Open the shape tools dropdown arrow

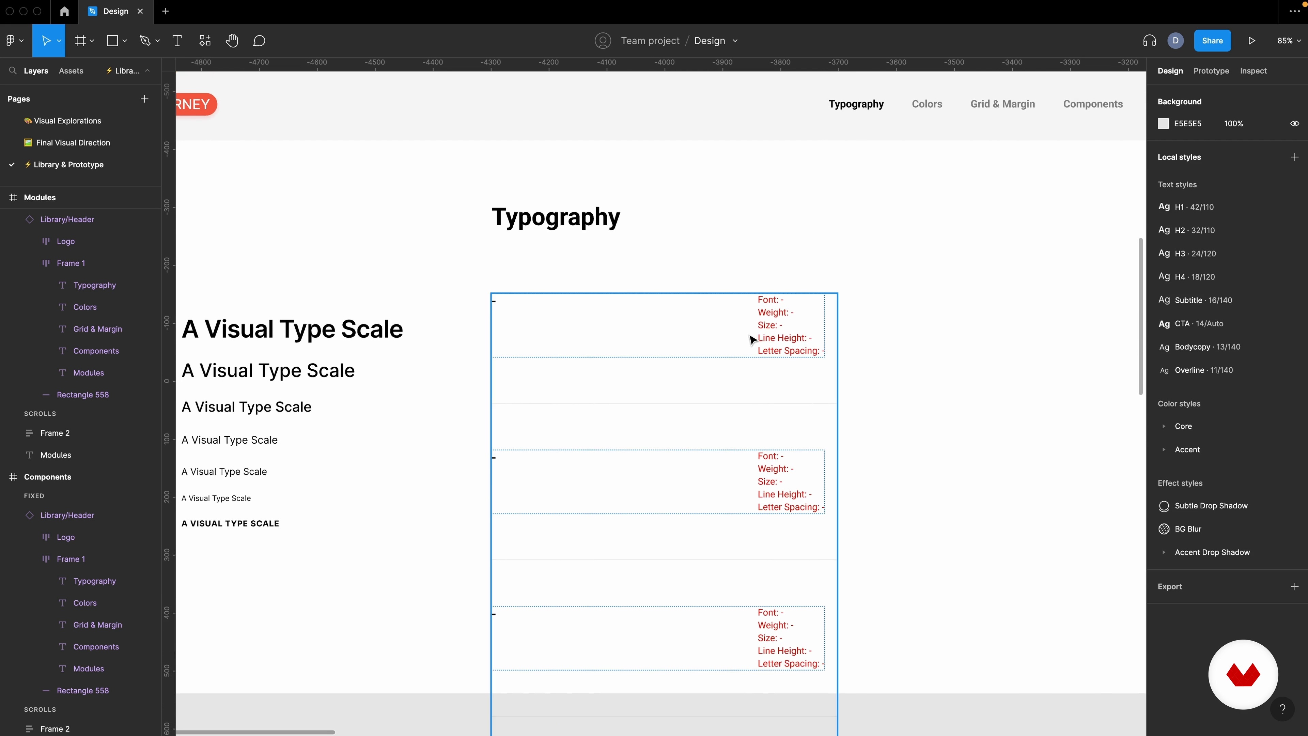click(124, 41)
